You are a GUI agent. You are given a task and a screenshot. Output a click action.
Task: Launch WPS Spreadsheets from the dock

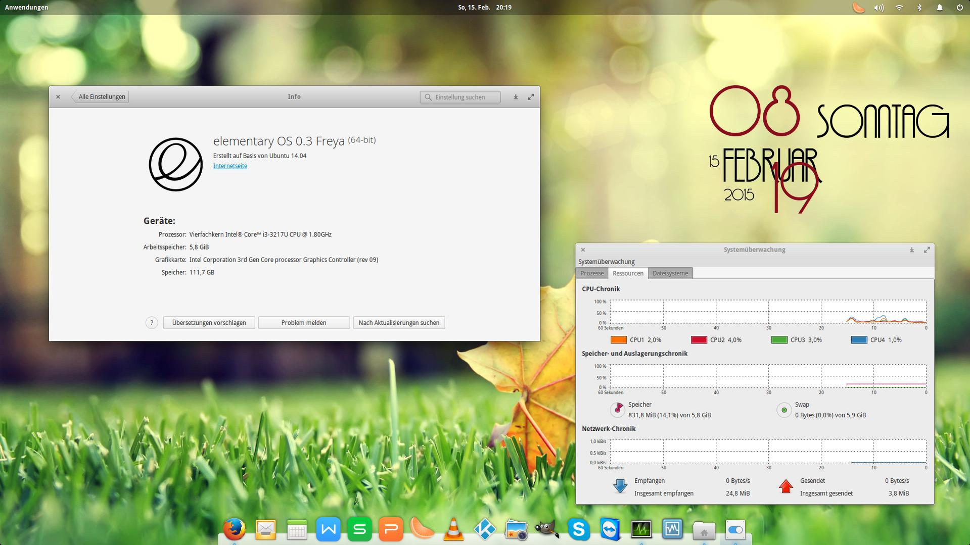pos(359,529)
